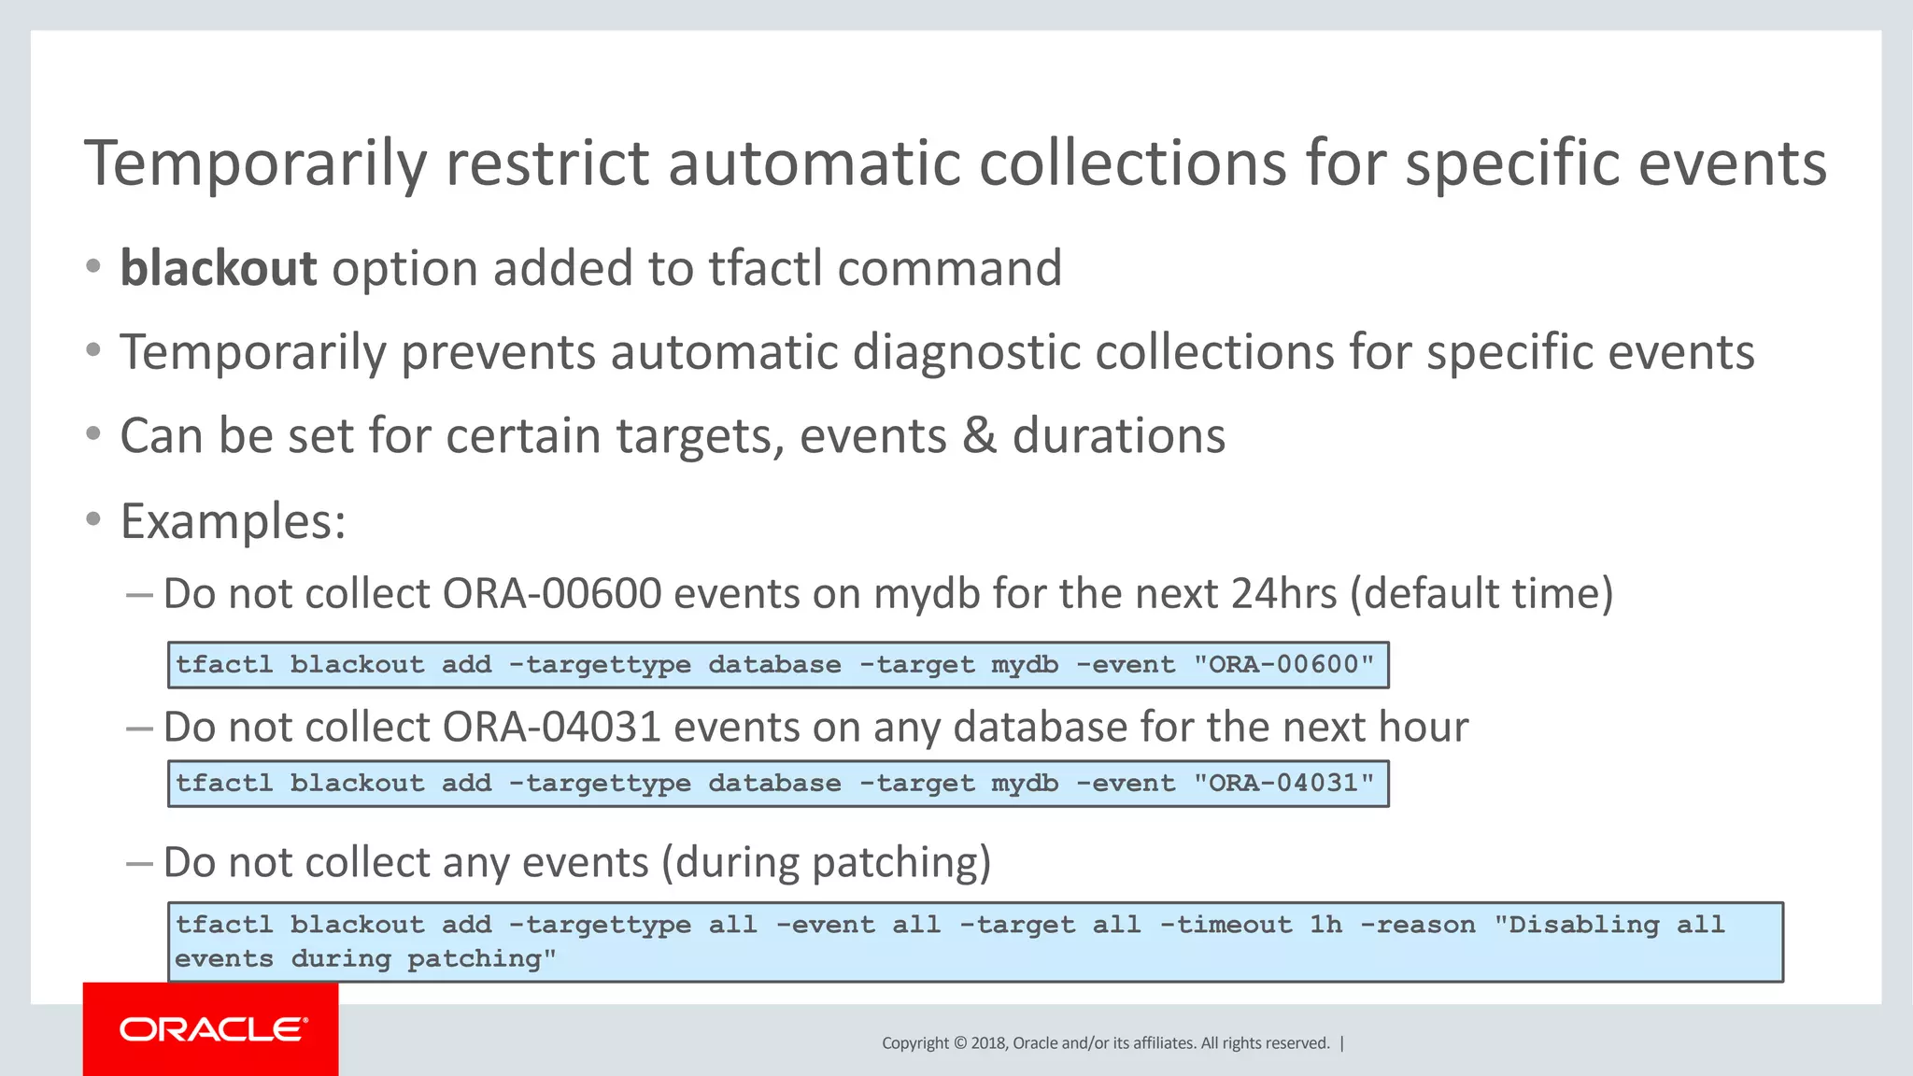Click the code box with "-timeout 1h -reason"
Viewport: 1913px width, 1076px height.
pyautogui.click(x=975, y=941)
